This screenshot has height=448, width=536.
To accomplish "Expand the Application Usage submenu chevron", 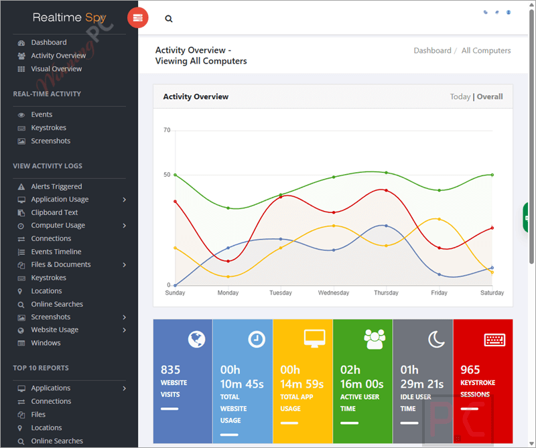I will (x=125, y=200).
